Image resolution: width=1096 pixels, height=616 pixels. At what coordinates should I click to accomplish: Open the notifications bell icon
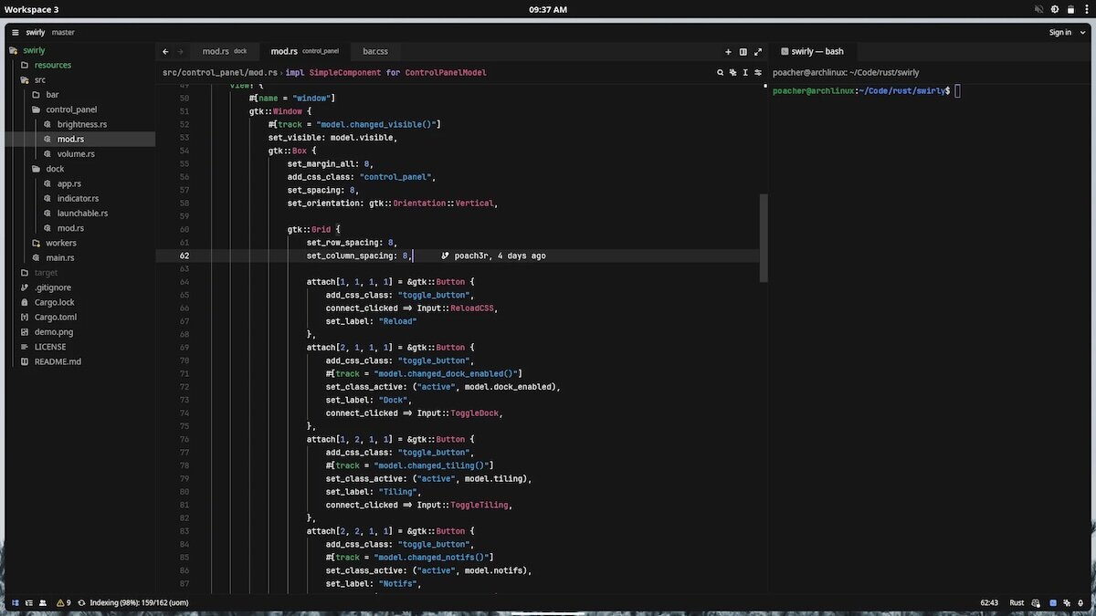point(1082,602)
